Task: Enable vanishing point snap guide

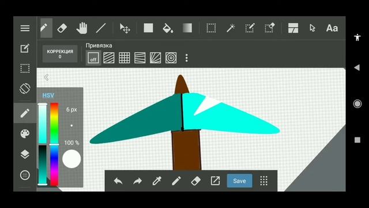Action: click(x=140, y=58)
